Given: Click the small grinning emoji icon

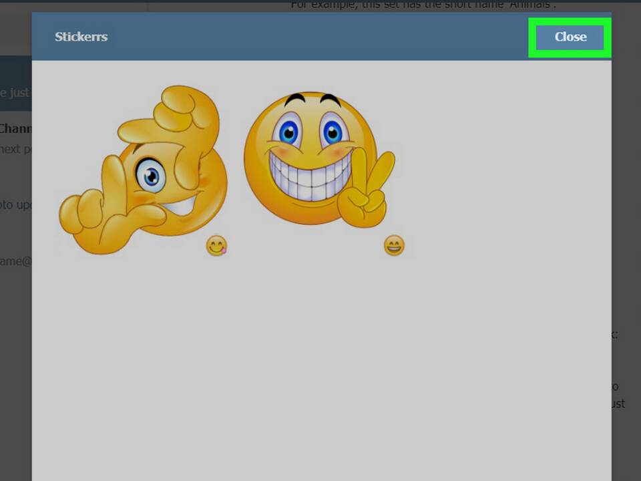Looking at the screenshot, I should click(394, 246).
